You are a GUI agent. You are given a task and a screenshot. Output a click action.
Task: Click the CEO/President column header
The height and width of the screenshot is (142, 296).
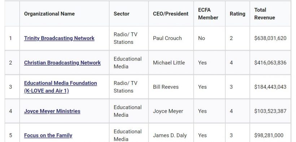click(171, 14)
